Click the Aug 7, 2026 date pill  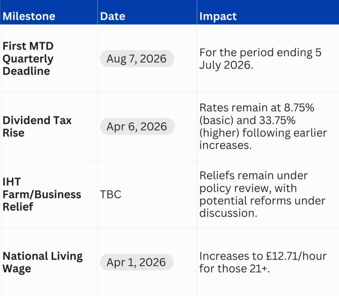(x=137, y=59)
